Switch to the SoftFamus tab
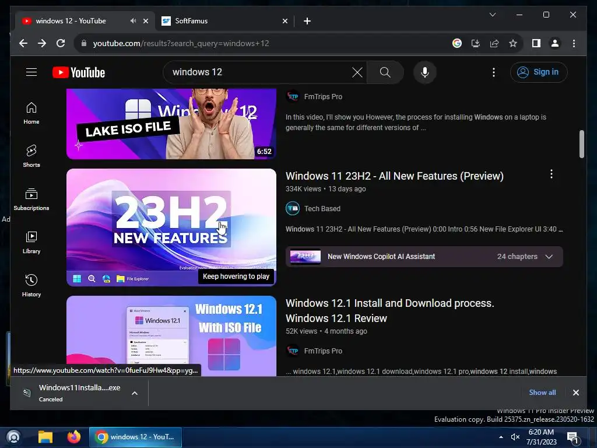 [224, 21]
